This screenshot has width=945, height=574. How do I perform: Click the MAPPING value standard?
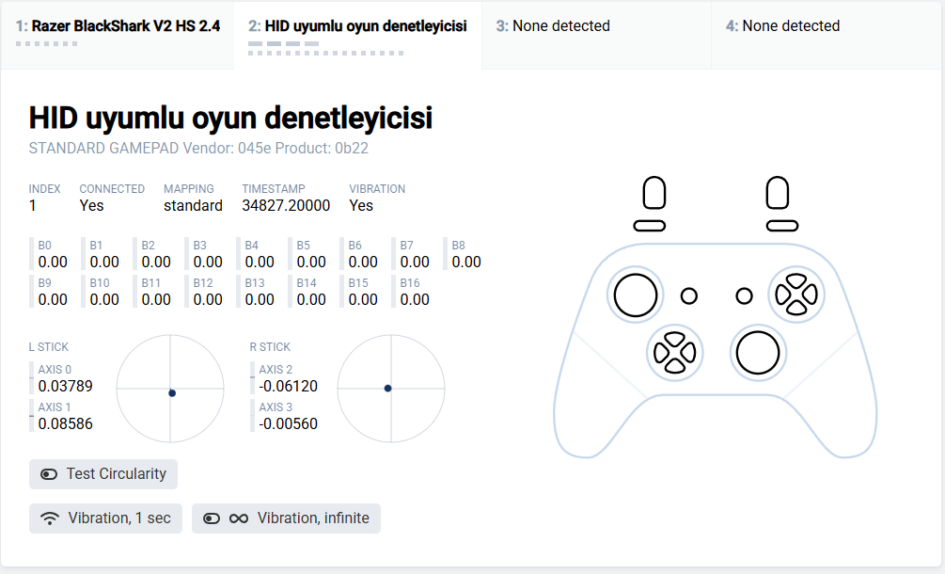[x=193, y=205]
